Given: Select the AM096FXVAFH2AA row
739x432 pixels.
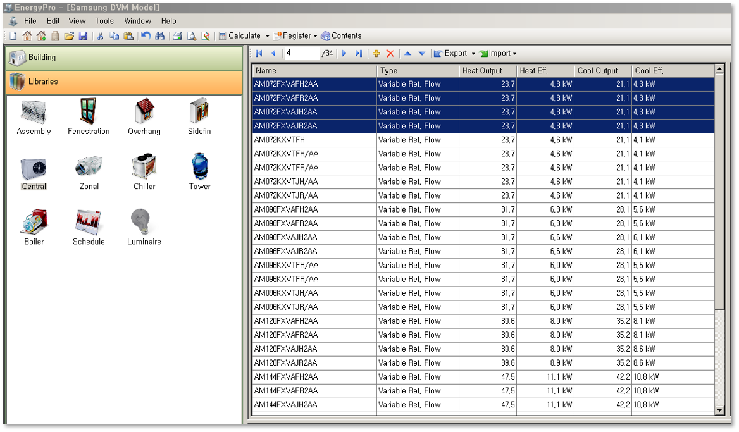Looking at the screenshot, I should click(x=483, y=209).
